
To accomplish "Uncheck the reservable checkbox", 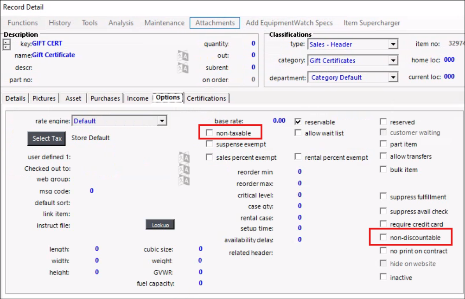I will [x=298, y=122].
